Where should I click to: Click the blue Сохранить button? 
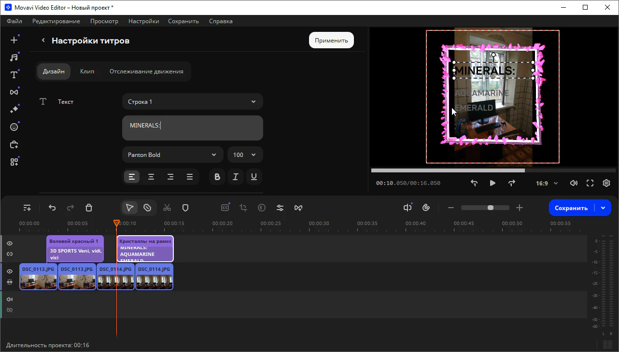571,208
